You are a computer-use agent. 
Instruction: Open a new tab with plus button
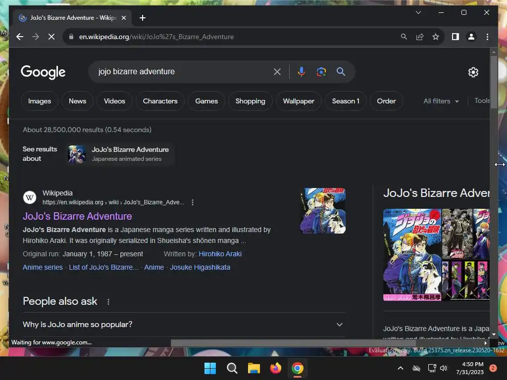click(x=143, y=18)
